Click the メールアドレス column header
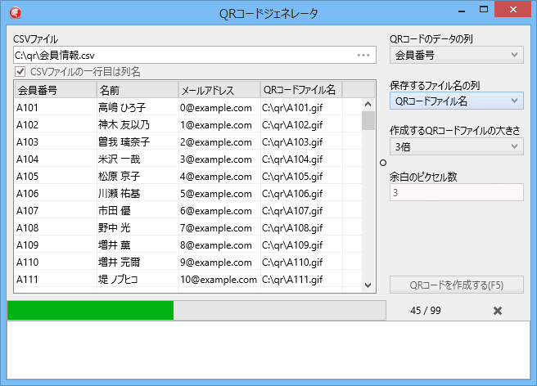The width and height of the screenshot is (537, 386). [x=218, y=89]
